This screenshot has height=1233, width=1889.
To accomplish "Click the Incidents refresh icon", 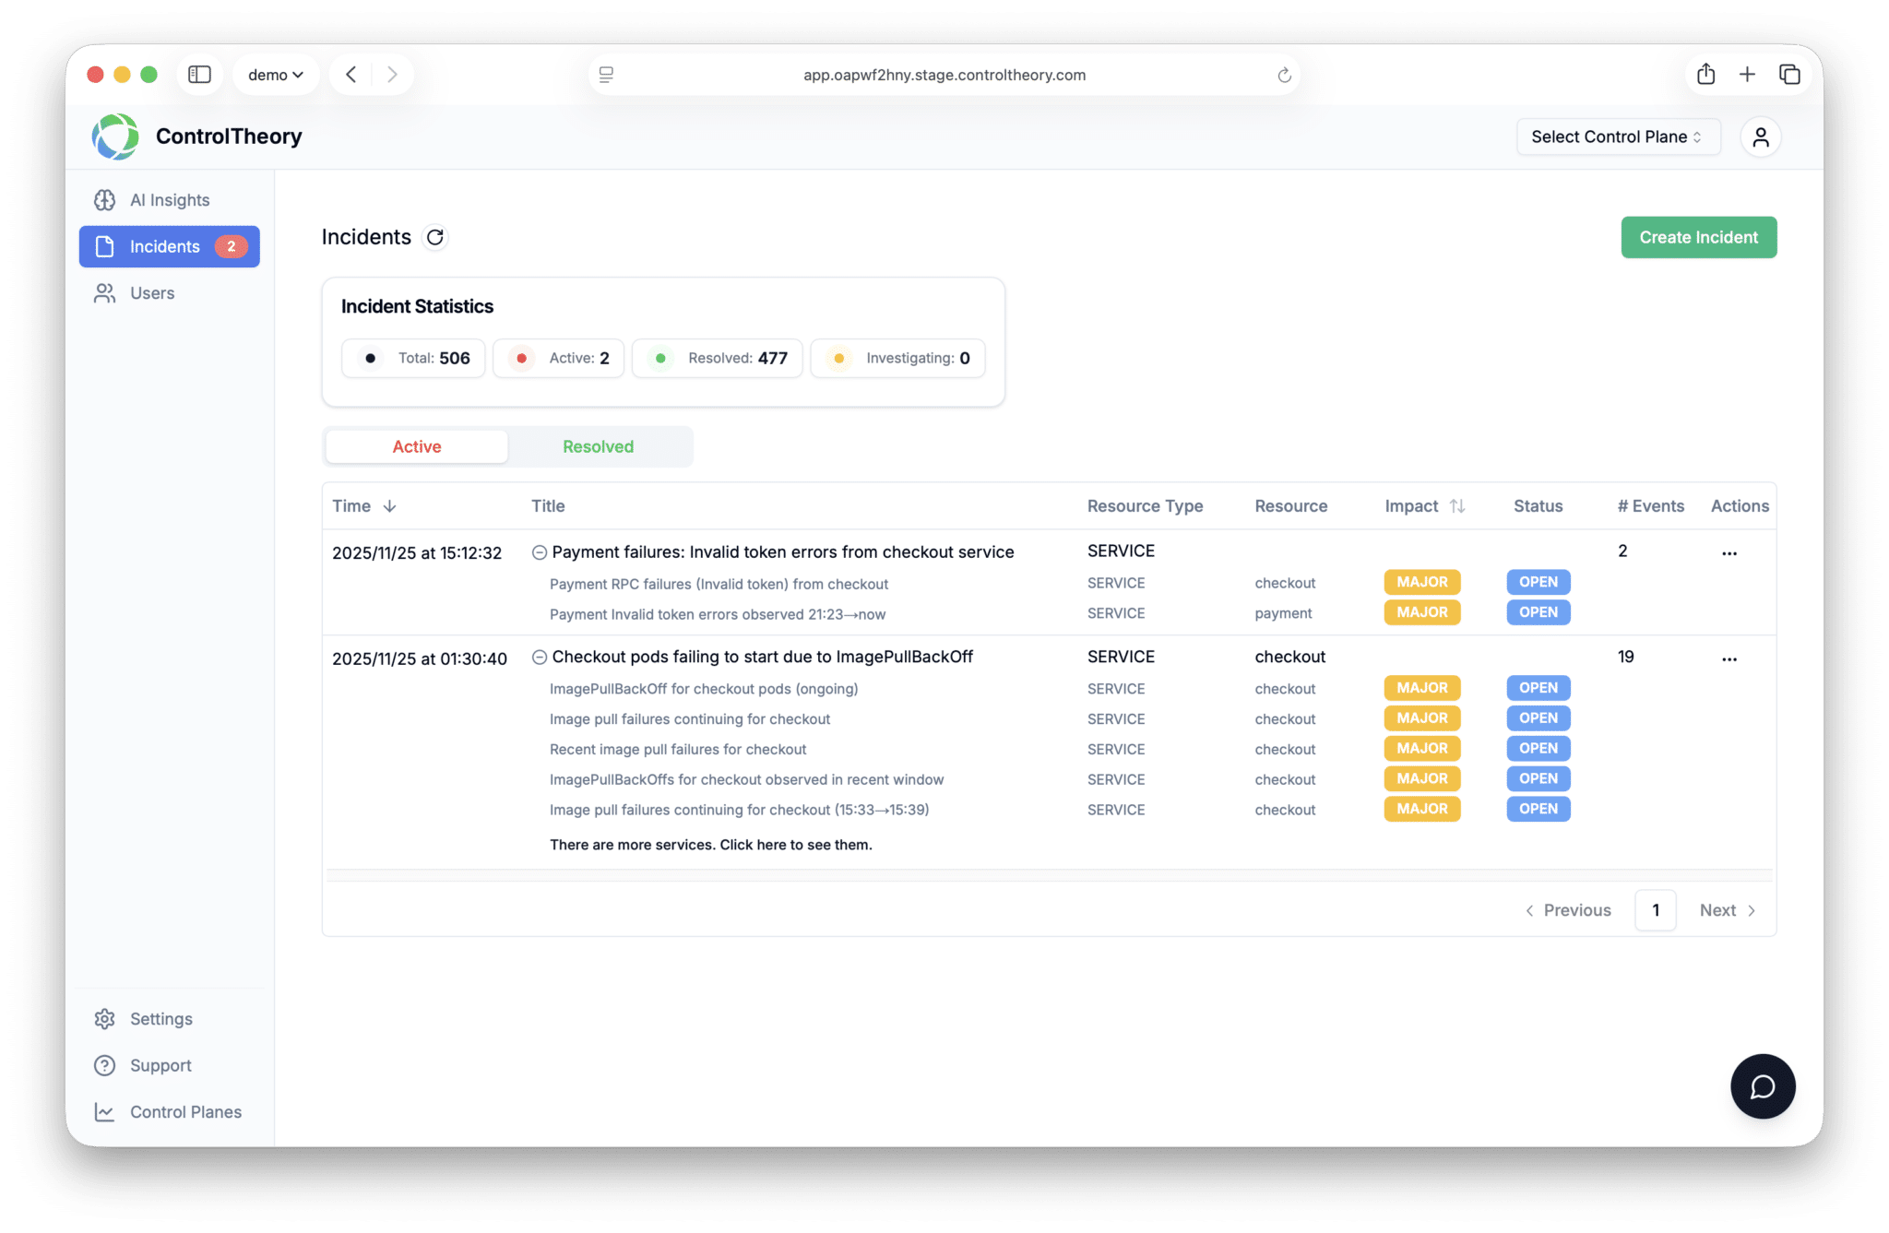I will [x=434, y=237].
